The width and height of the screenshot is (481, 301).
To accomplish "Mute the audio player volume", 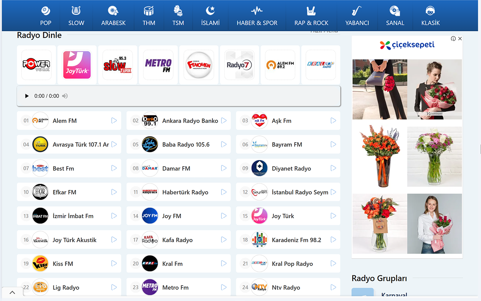I will tap(65, 96).
